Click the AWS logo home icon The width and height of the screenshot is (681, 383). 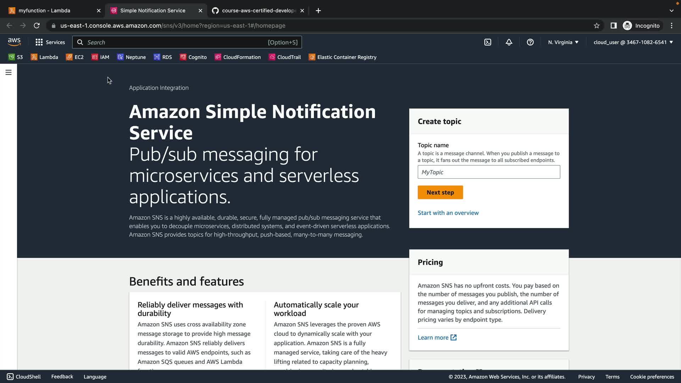coord(14,42)
